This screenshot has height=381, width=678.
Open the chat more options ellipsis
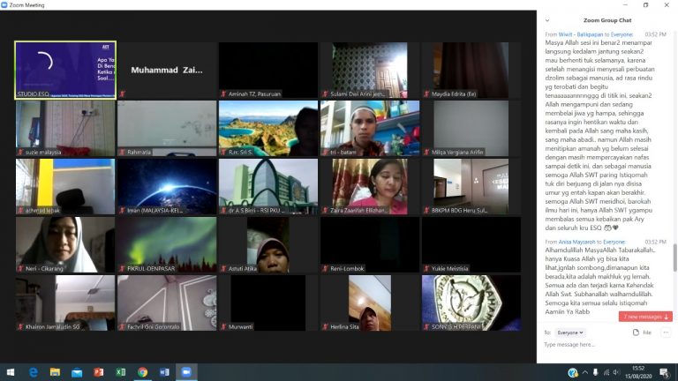[667, 332]
